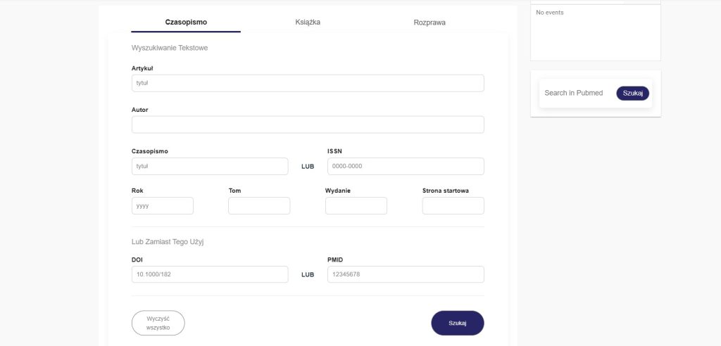Click the Strona startowa field
This screenshot has height=346, width=721.
pos(453,206)
